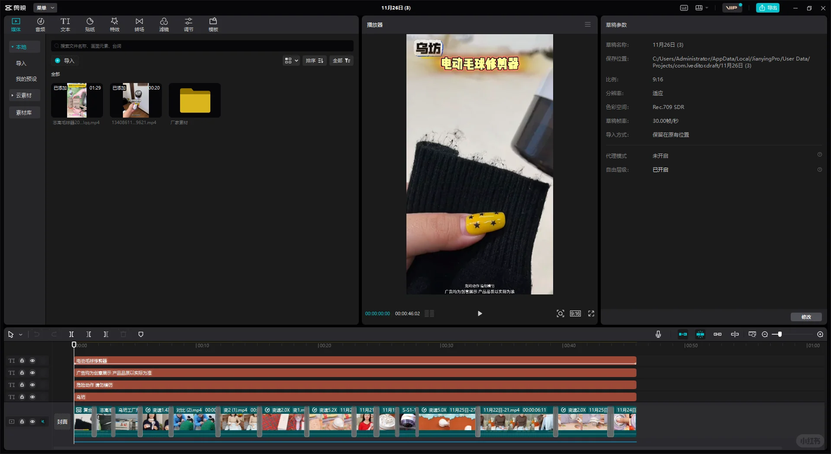831x454 pixels.
Task: Open the media view mode dropdown
Action: click(291, 61)
